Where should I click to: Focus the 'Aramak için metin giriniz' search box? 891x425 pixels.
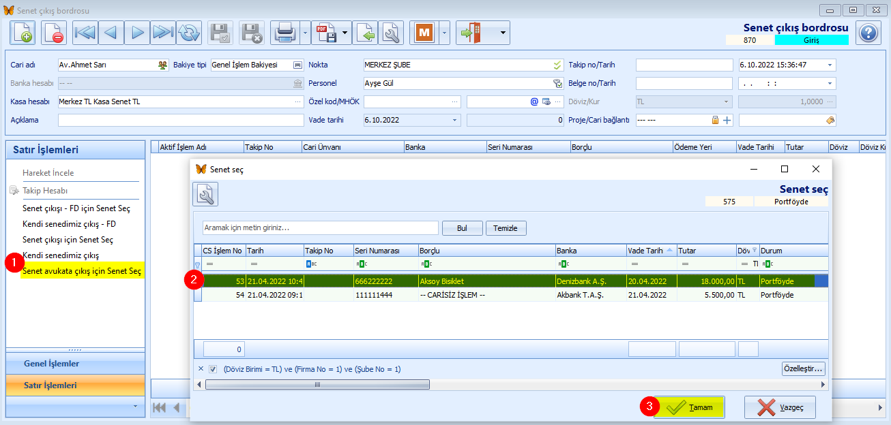320,228
